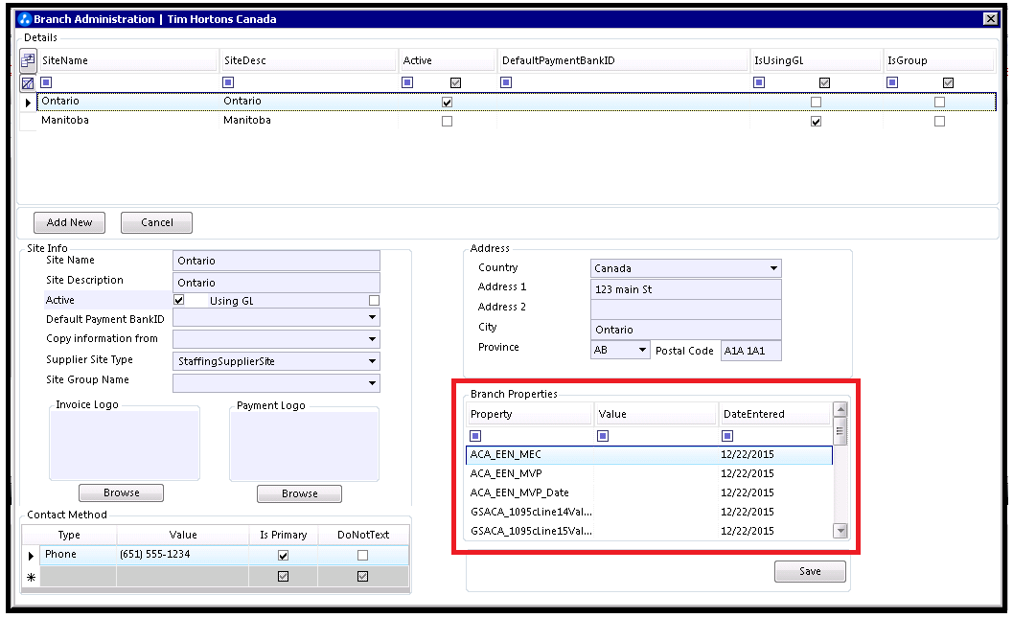Click the Branch Administration app icon in title bar
This screenshot has width=1013, height=618.
25,19
